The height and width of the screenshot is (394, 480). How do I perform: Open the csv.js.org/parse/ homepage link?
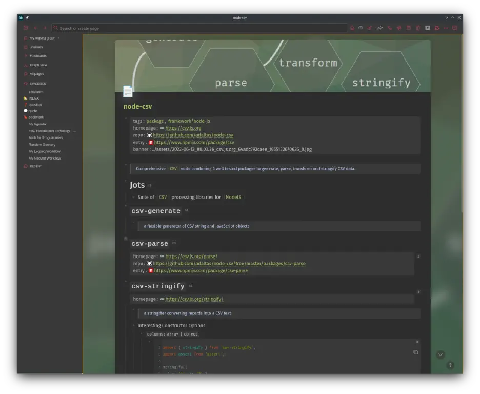191,256
